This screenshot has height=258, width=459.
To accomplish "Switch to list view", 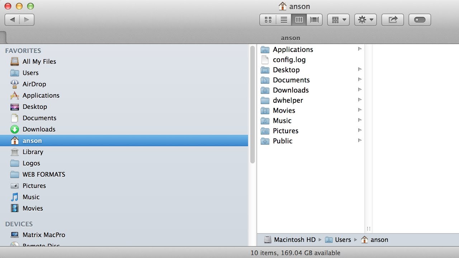I will pyautogui.click(x=284, y=20).
